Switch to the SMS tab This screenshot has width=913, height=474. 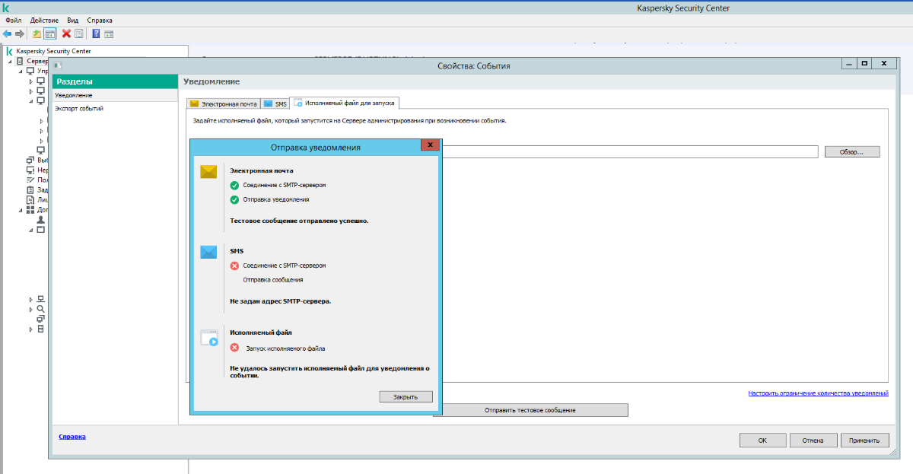pos(275,103)
